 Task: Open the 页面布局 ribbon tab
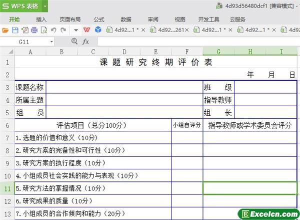coord(70,20)
